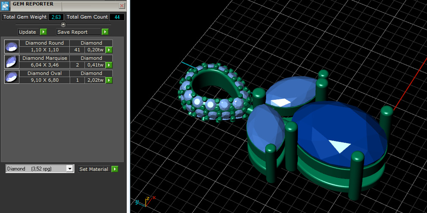Viewport: 427px width, 213px height.
Task: Click the Total Gem Weight label
Action: pyautogui.click(x=25, y=17)
